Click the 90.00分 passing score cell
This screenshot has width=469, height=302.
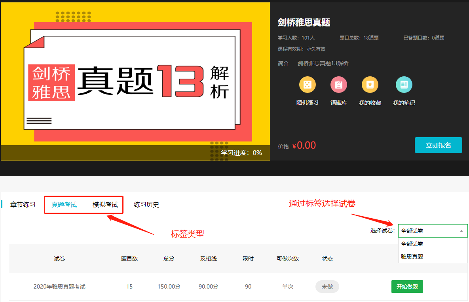(209, 287)
